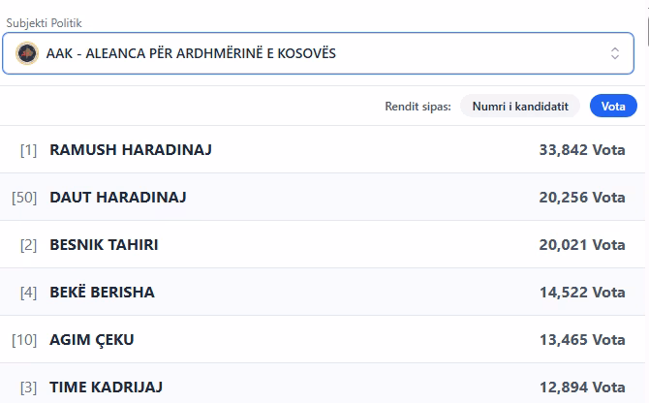Choose Agim Çeku from list
Viewport: 649px width, 403px height.
coord(92,340)
